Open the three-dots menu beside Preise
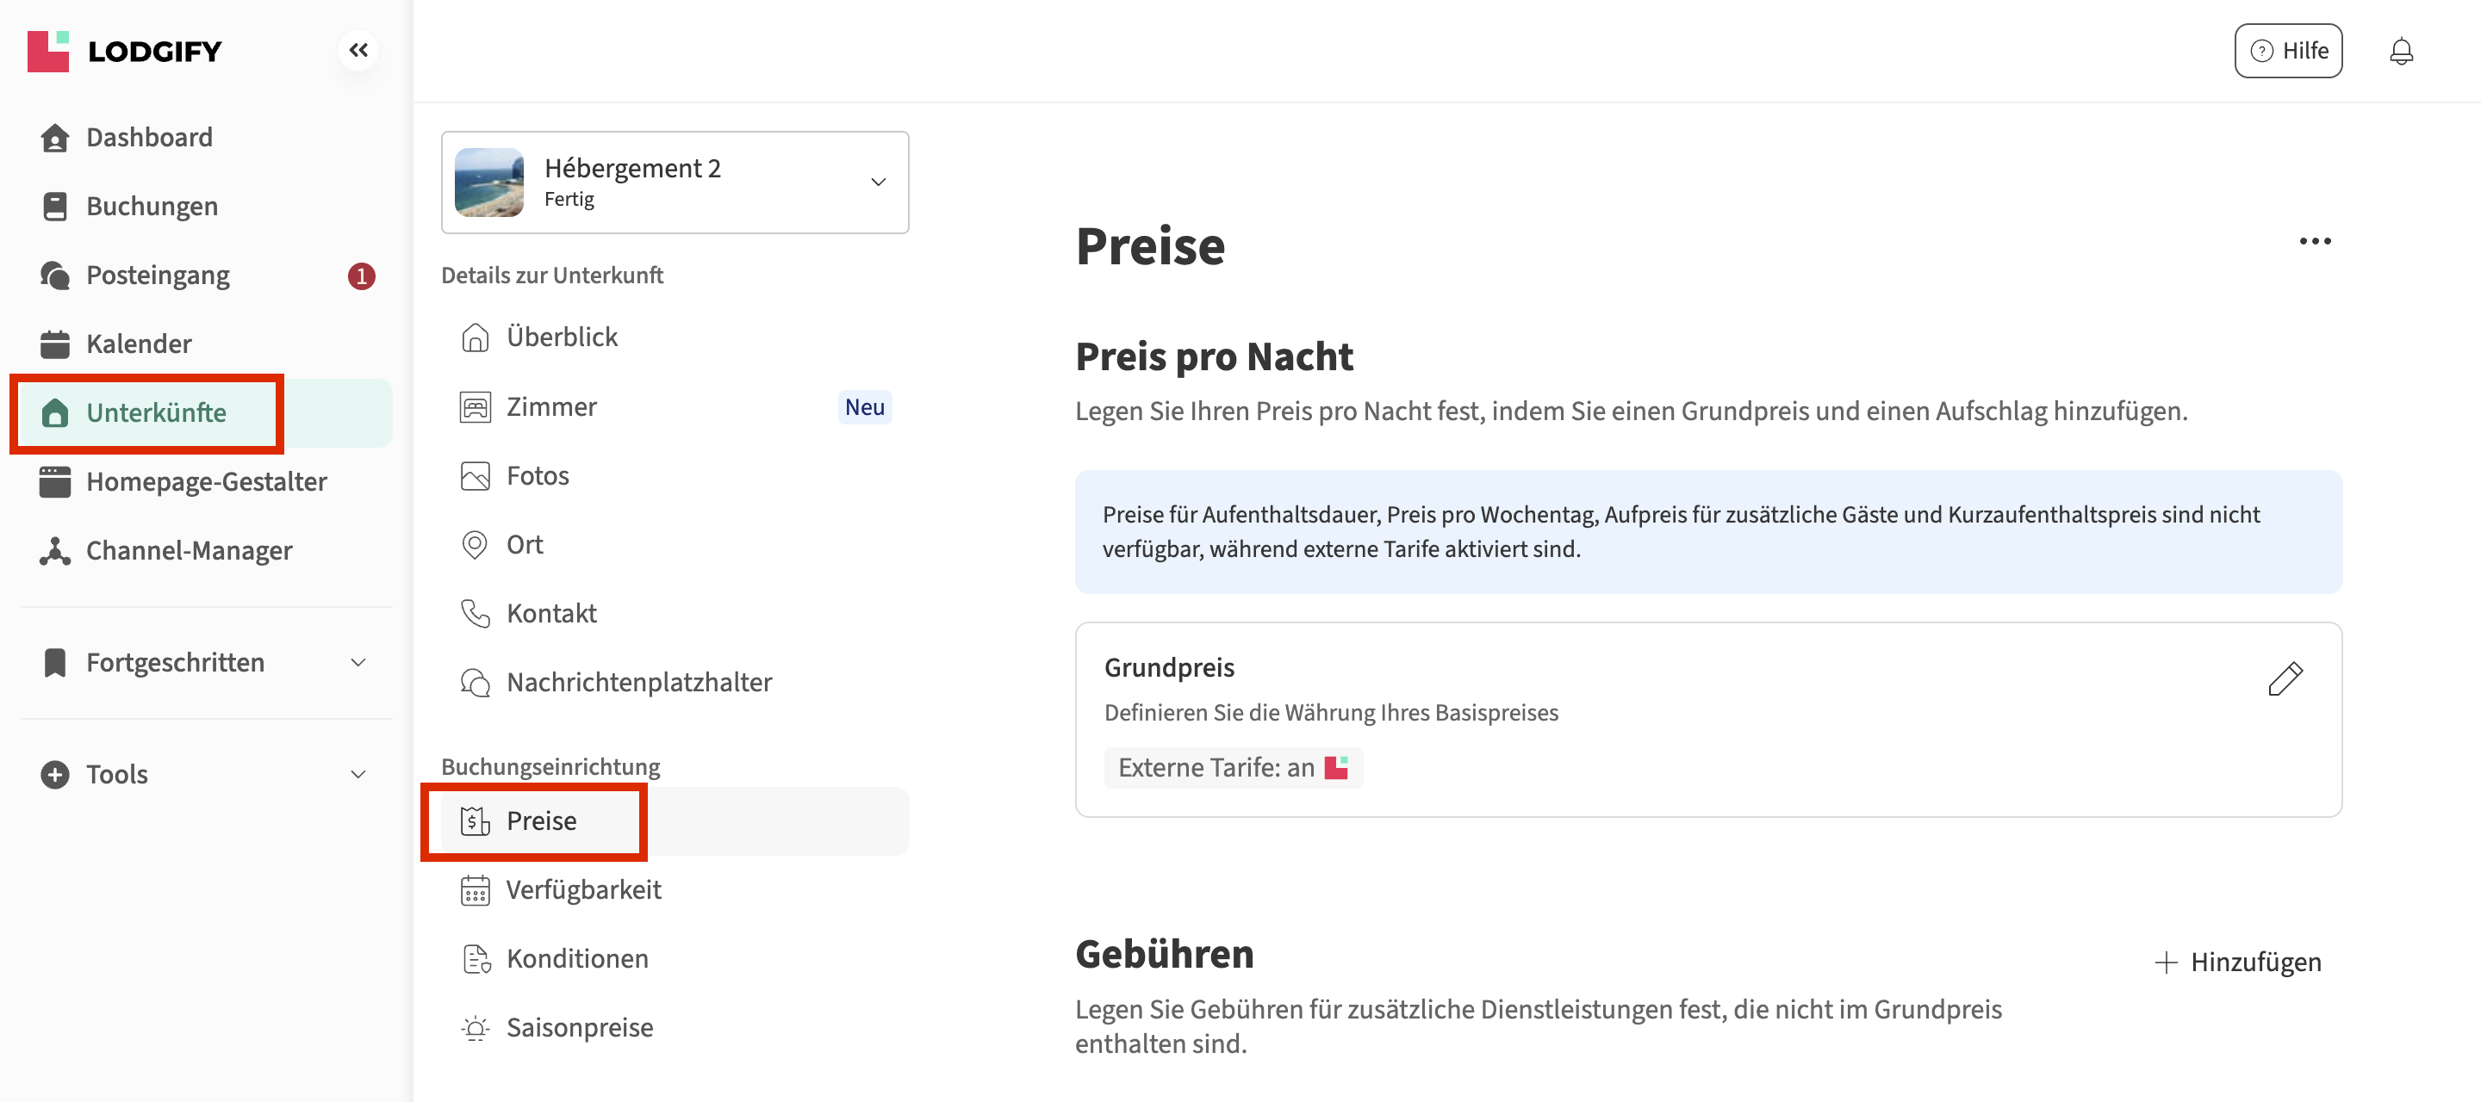Viewport: 2481px width, 1102px height. click(x=2315, y=242)
